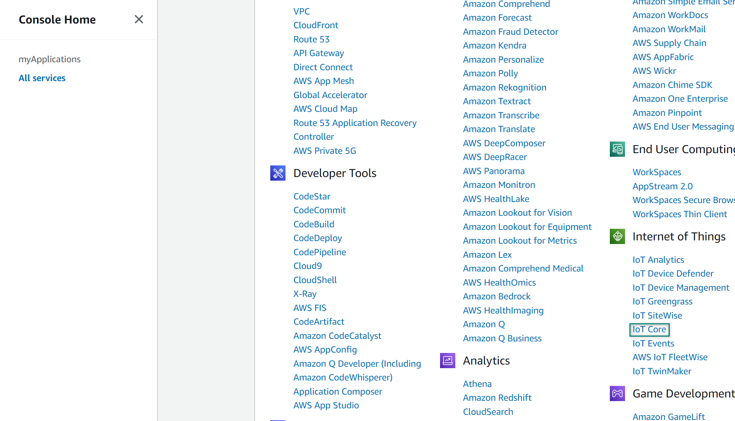This screenshot has width=735, height=421.
Task: Navigate to Route 53
Action: (311, 39)
